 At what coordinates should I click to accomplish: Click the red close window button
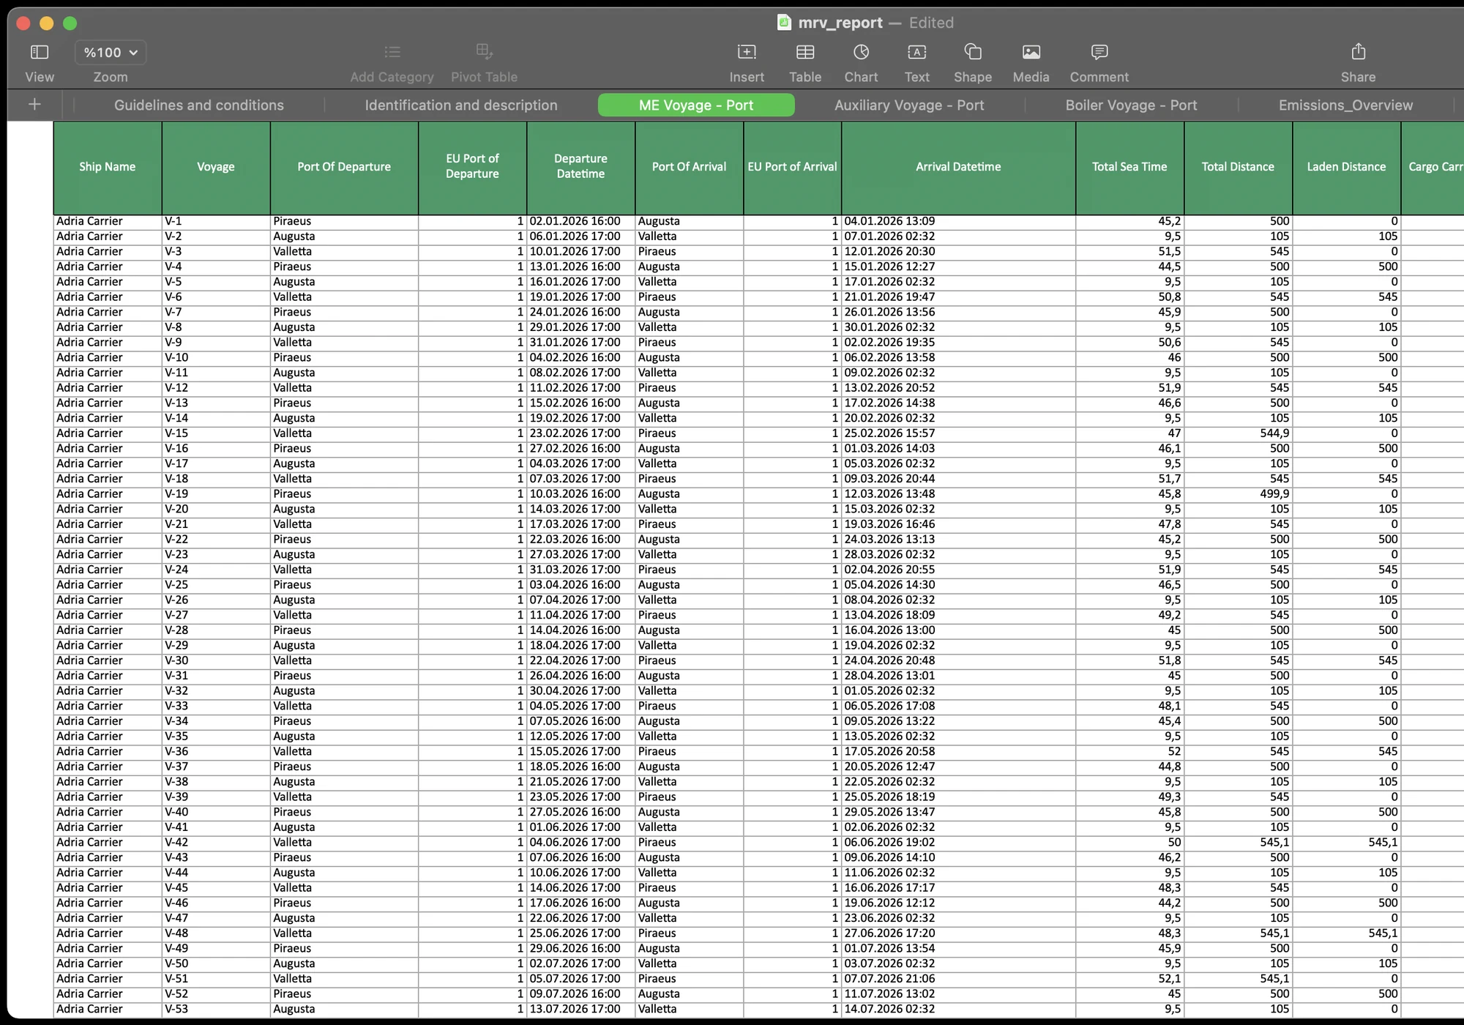23,23
